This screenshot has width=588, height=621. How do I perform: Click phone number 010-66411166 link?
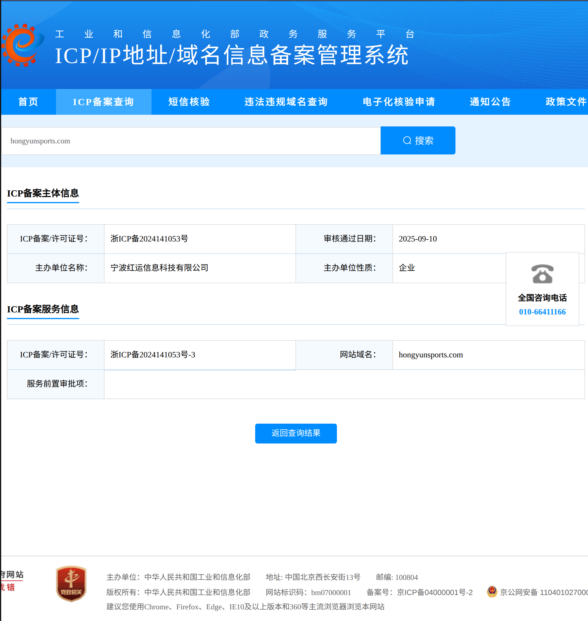[x=542, y=312]
